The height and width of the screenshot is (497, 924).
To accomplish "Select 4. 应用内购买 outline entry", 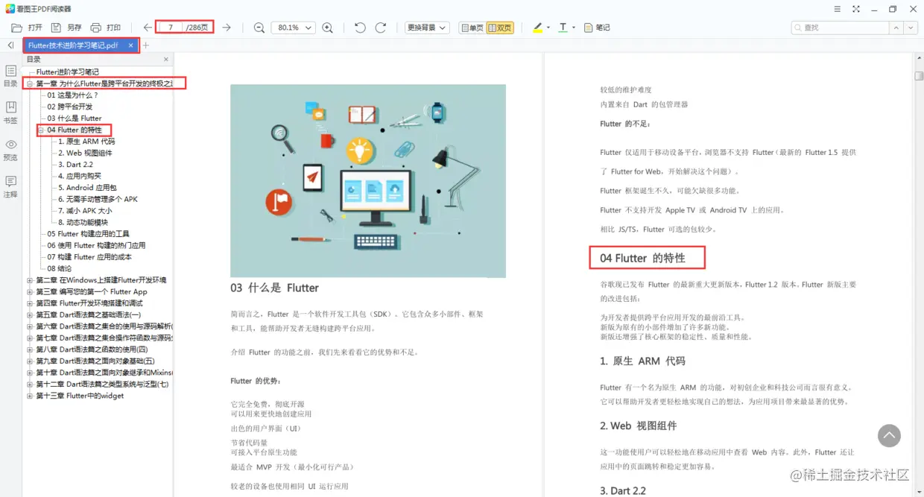I will tap(80, 177).
